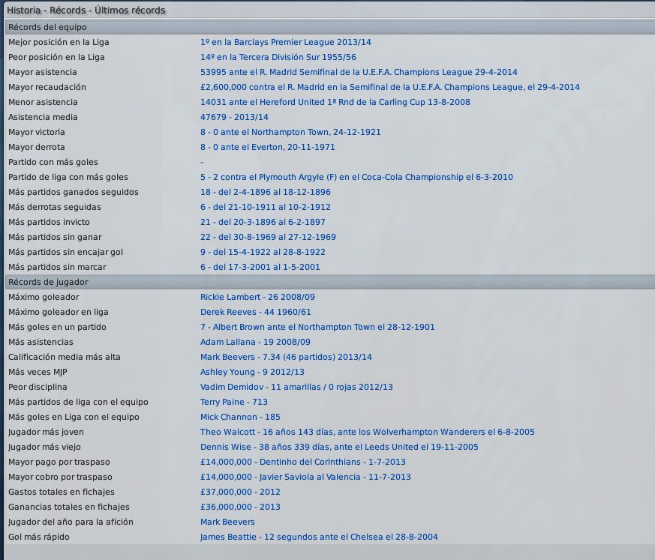Select Mark Beevers' 7.34 average rating record
655x560 pixels.
pyautogui.click(x=286, y=358)
